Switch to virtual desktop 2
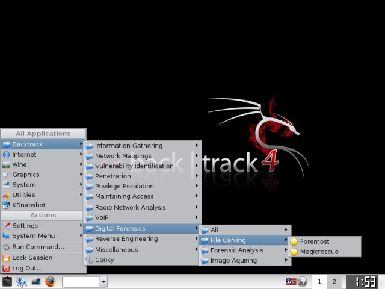 pyautogui.click(x=334, y=281)
